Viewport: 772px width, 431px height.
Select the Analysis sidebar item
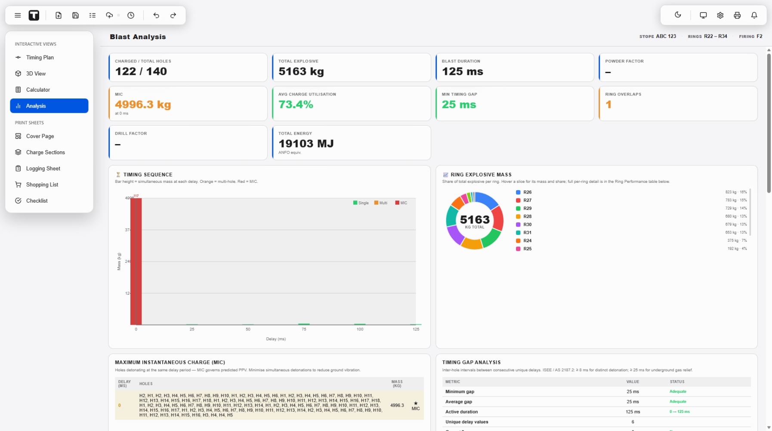click(49, 106)
